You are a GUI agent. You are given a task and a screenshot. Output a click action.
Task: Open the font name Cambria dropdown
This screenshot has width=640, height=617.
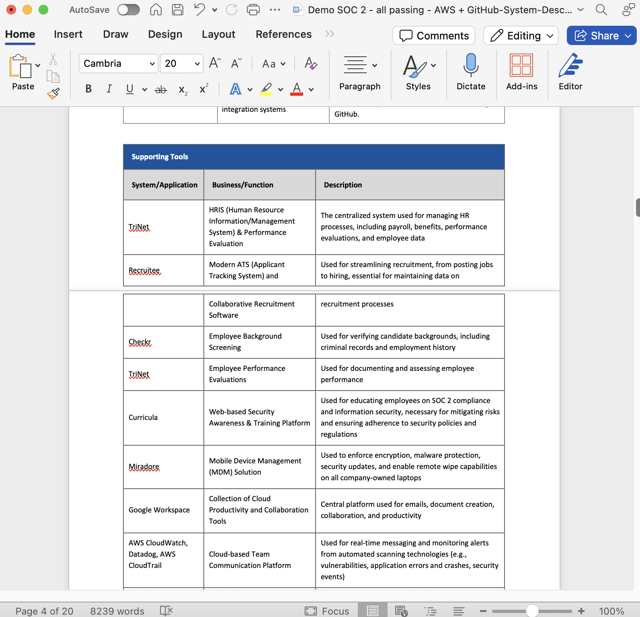[118, 64]
